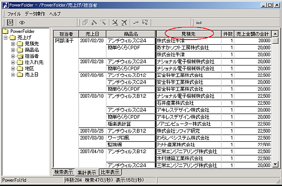The height and width of the screenshot is (186, 282).
Task: Open the ファイル menu
Action: 14,14
